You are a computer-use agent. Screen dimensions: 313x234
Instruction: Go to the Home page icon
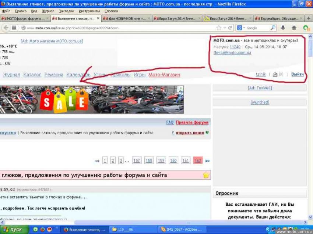click(294, 28)
